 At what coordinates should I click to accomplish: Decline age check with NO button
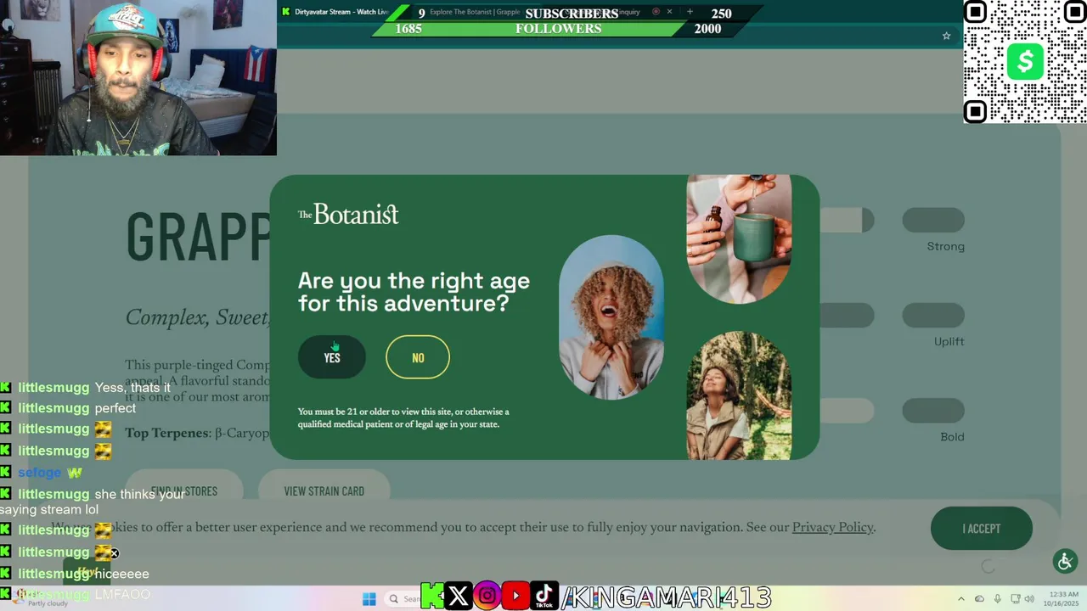[418, 357]
